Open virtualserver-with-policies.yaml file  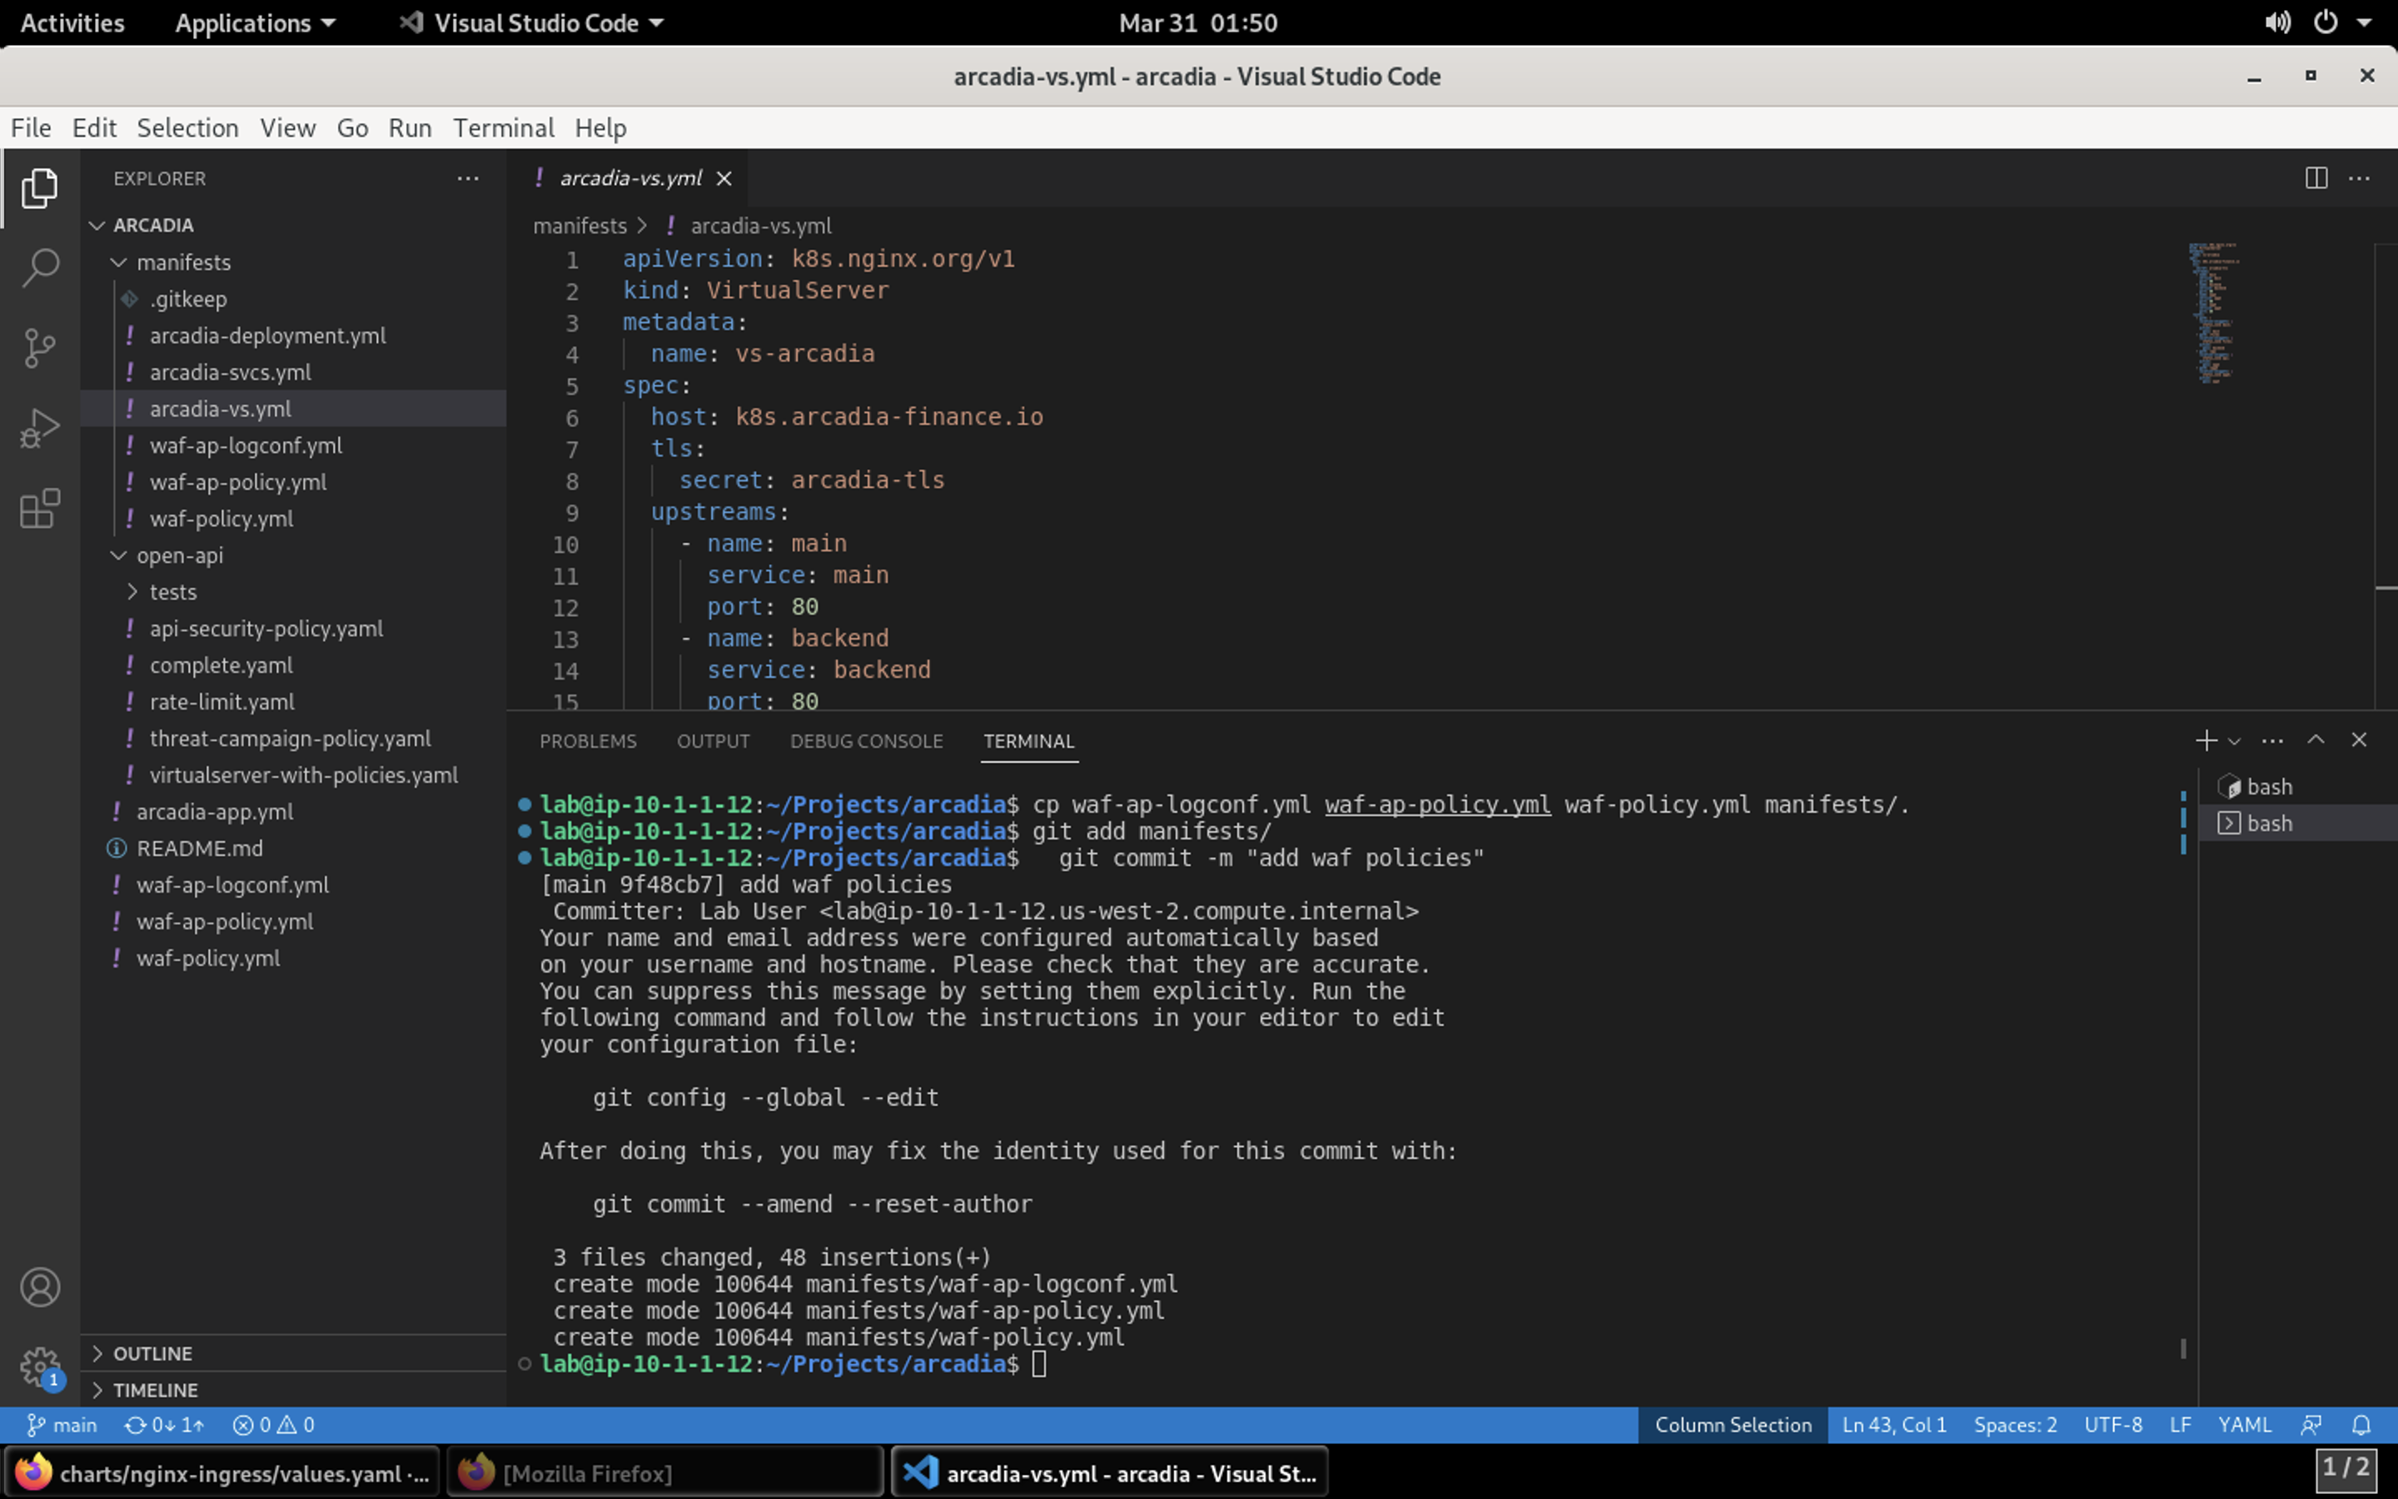pos(303,775)
